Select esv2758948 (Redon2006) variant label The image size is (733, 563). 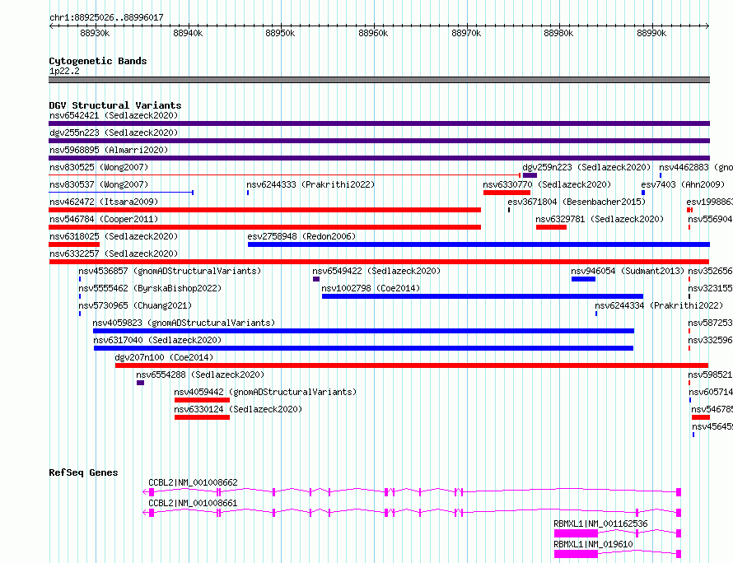coord(301,236)
